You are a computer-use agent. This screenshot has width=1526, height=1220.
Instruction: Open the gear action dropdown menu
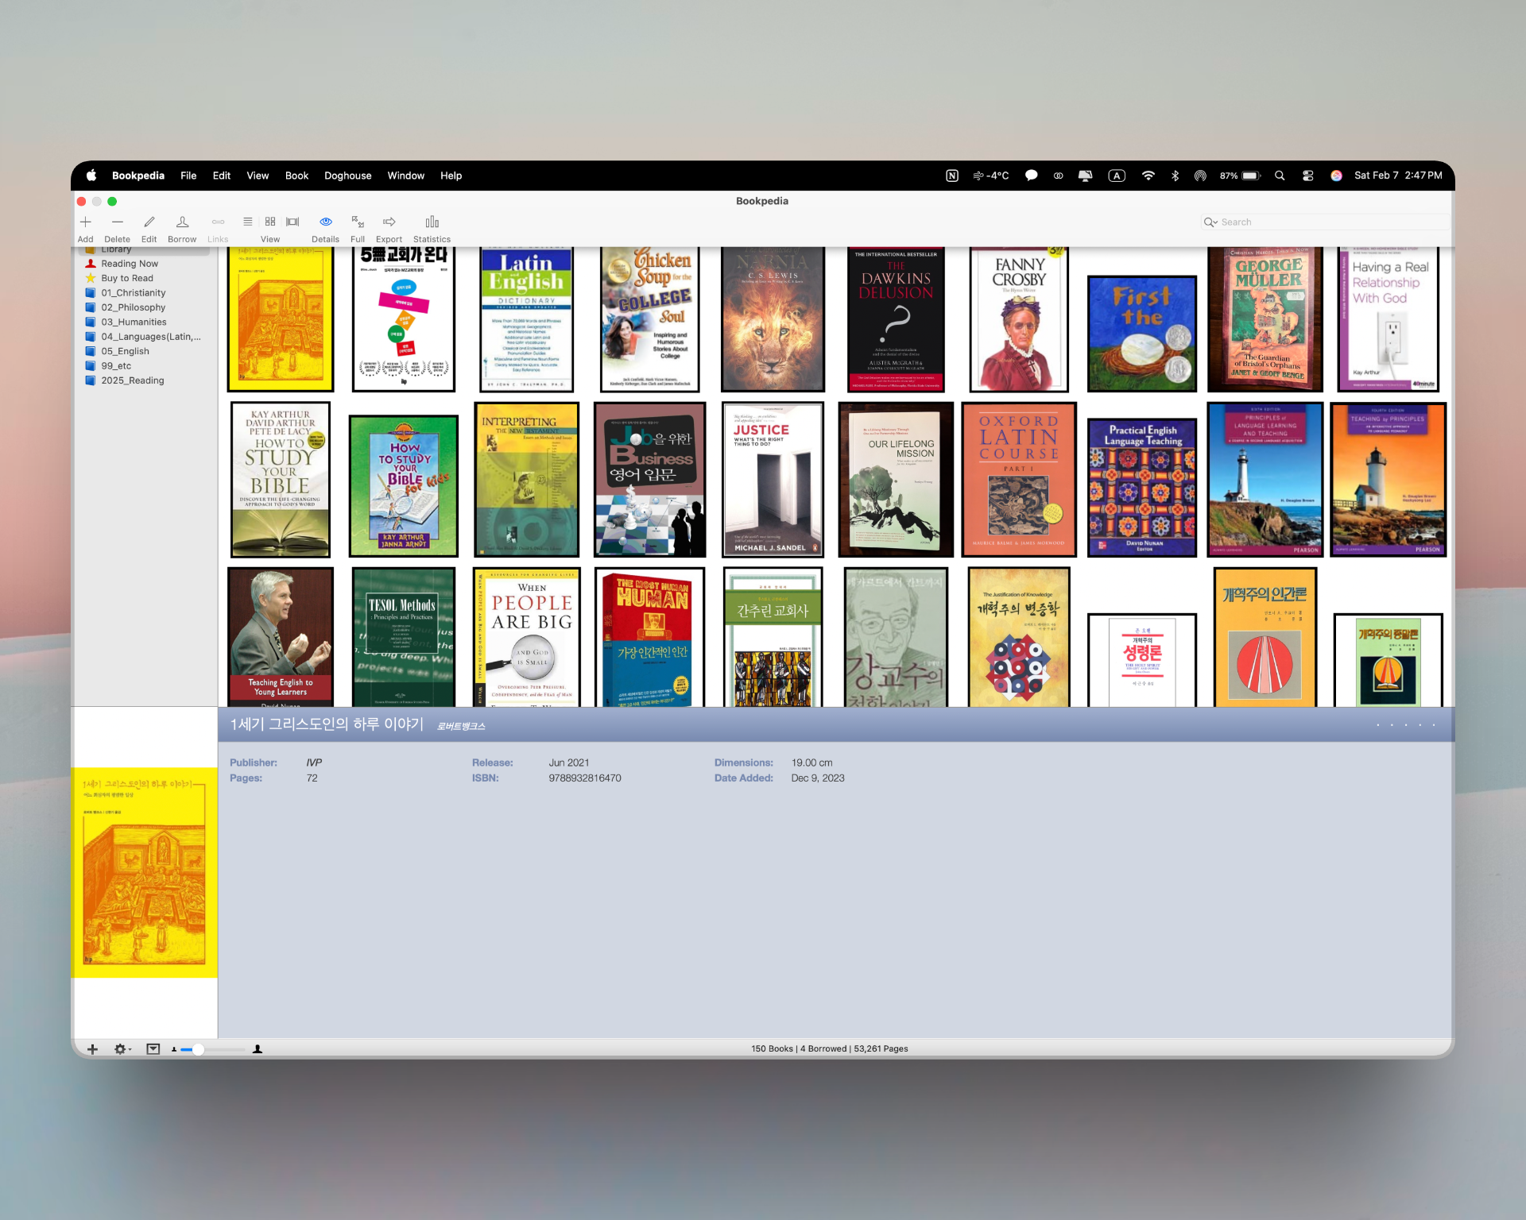pos(122,1049)
